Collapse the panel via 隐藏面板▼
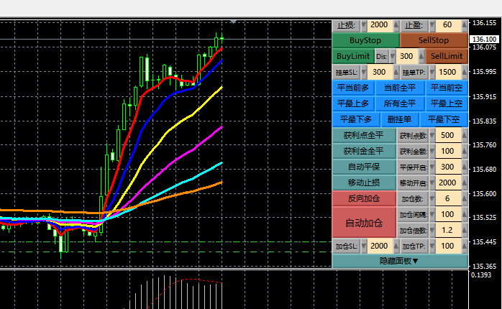This screenshot has height=309, width=502. [400, 261]
